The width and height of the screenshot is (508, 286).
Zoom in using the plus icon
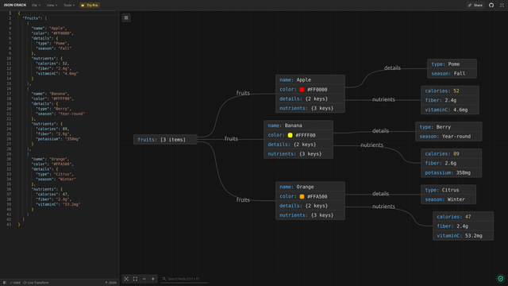tap(153, 279)
